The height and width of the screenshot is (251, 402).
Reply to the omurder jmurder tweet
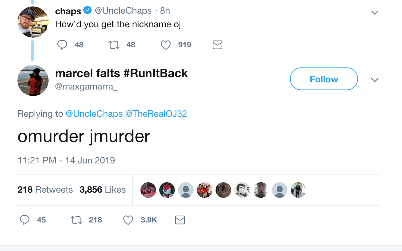[25, 220]
